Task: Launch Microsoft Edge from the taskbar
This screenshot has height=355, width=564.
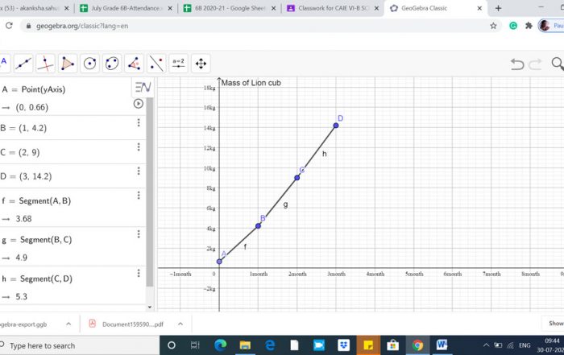Action: tap(220, 345)
